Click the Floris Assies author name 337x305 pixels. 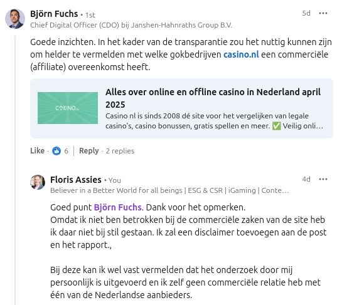point(76,180)
